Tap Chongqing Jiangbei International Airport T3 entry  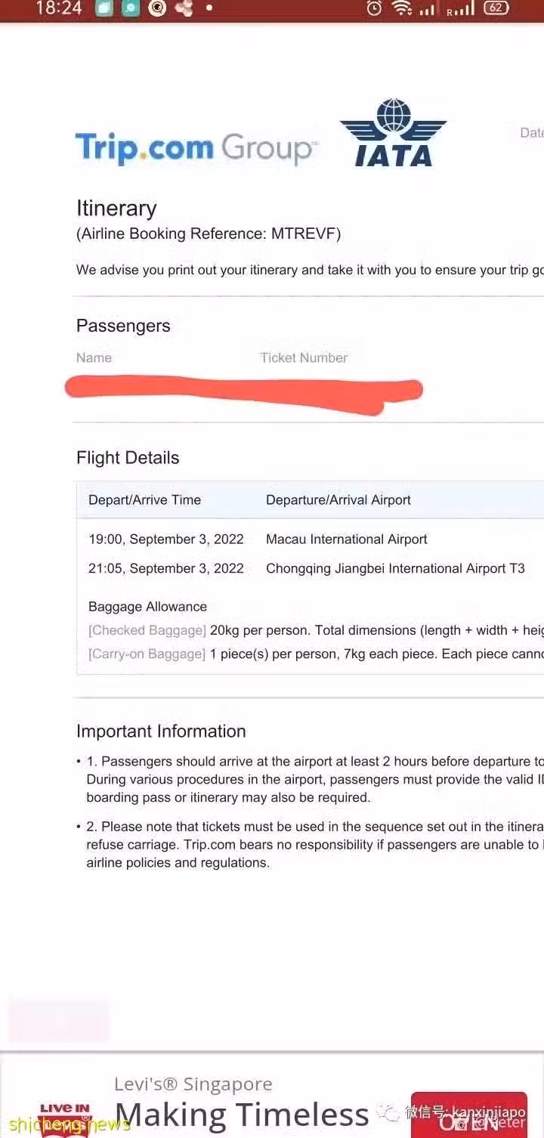[395, 568]
